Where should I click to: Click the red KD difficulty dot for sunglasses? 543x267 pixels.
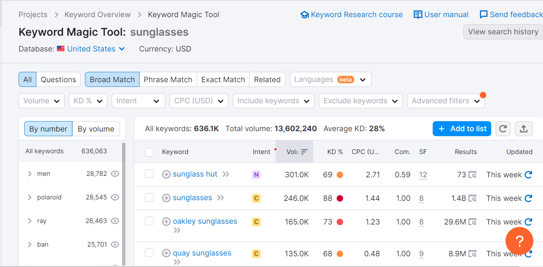(x=340, y=198)
